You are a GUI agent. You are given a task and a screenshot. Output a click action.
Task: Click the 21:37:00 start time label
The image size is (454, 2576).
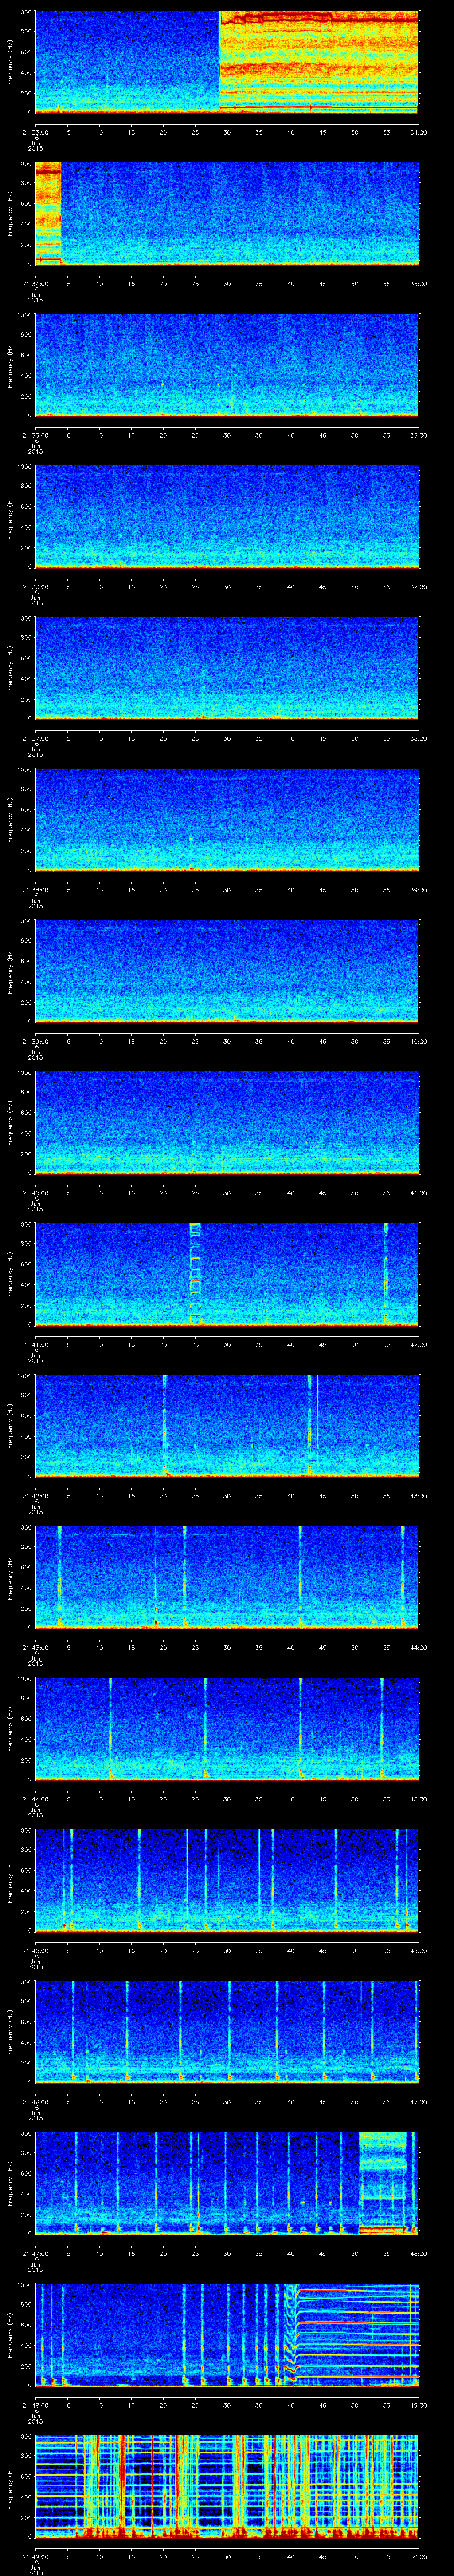click(35, 738)
